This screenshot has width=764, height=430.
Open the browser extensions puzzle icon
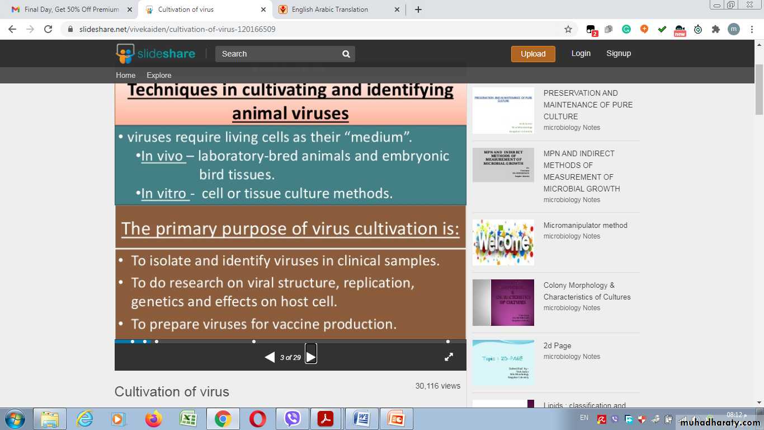click(715, 29)
